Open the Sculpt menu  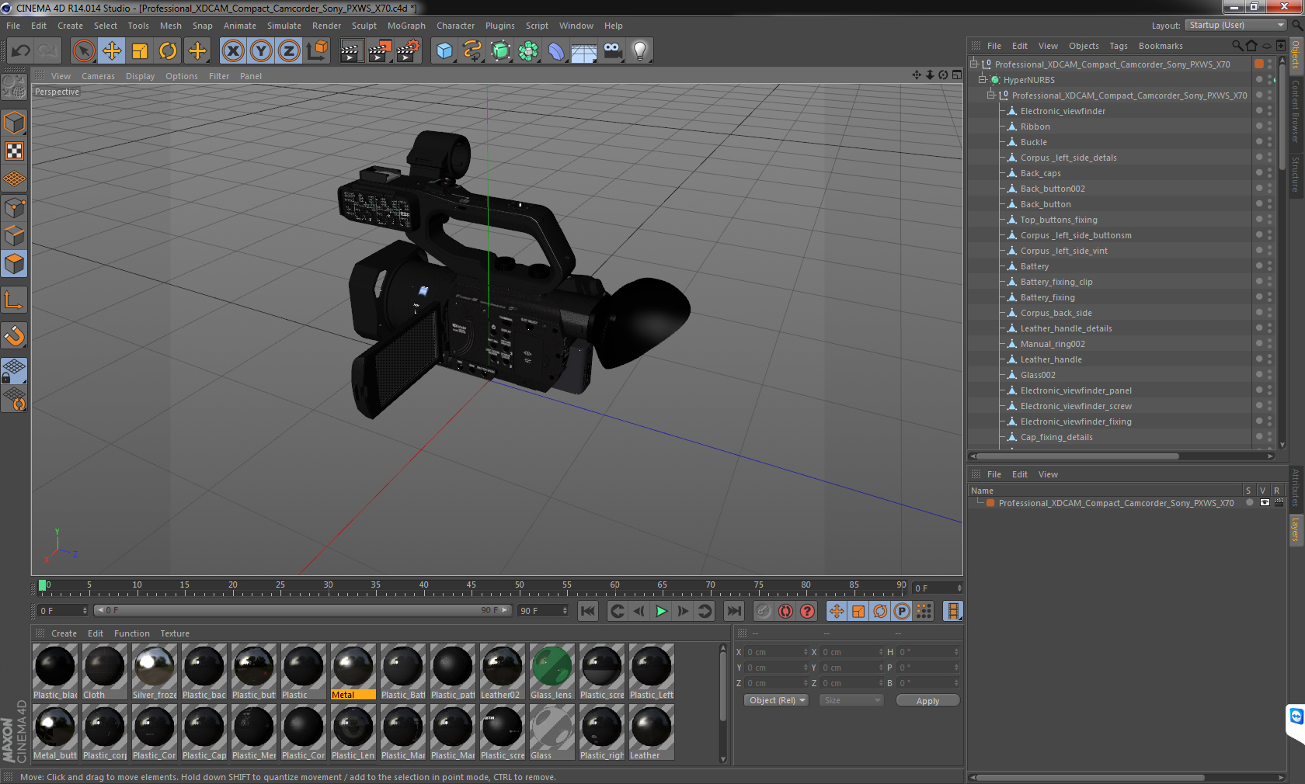tap(364, 26)
